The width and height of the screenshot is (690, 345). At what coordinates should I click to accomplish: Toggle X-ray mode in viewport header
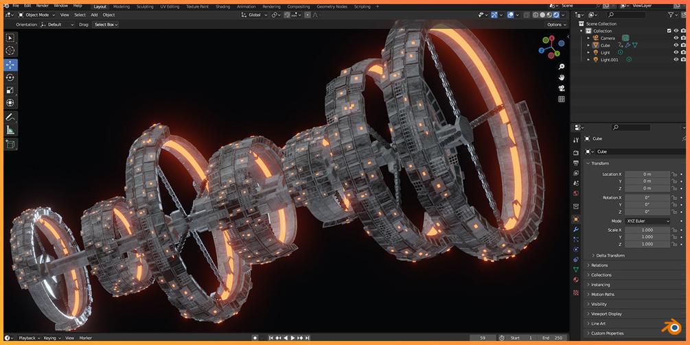point(527,15)
